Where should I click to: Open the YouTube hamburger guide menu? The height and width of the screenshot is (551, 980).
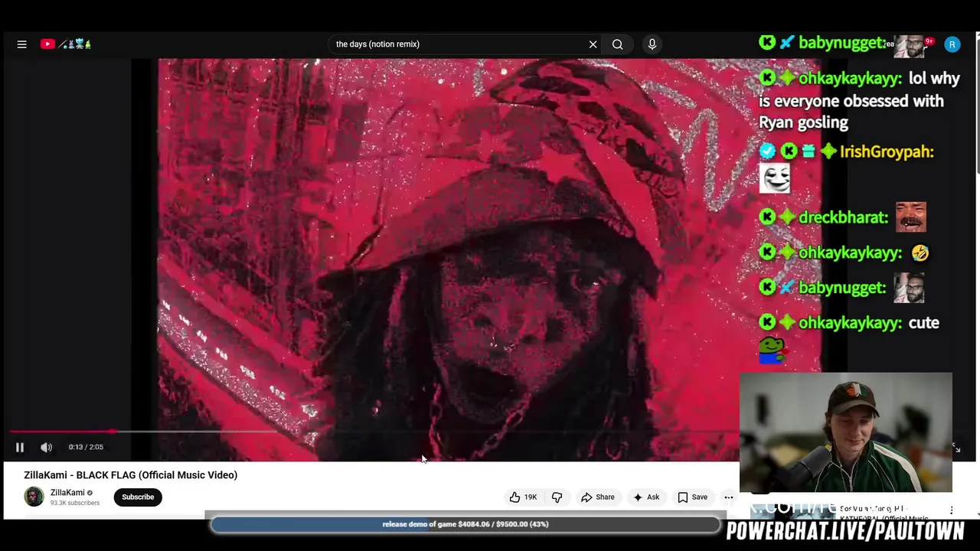pos(21,44)
